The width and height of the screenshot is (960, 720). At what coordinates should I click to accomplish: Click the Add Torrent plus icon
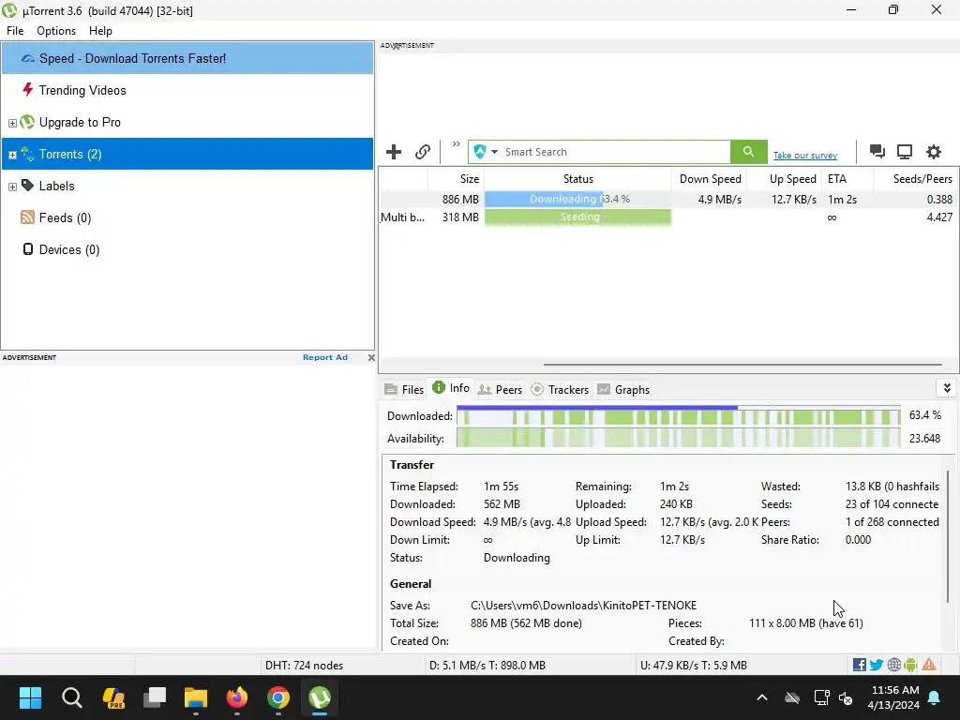pos(394,152)
